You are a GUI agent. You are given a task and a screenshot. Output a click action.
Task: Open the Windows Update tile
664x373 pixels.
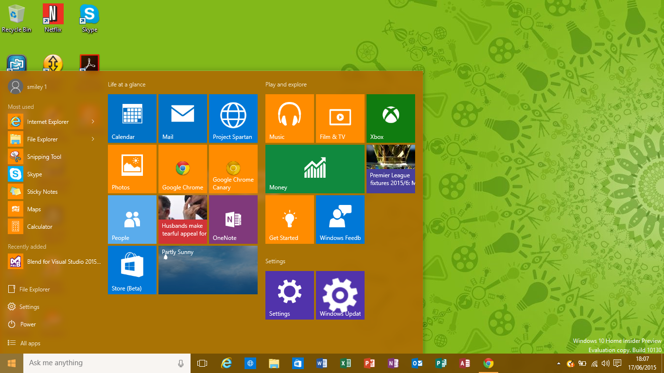340,295
